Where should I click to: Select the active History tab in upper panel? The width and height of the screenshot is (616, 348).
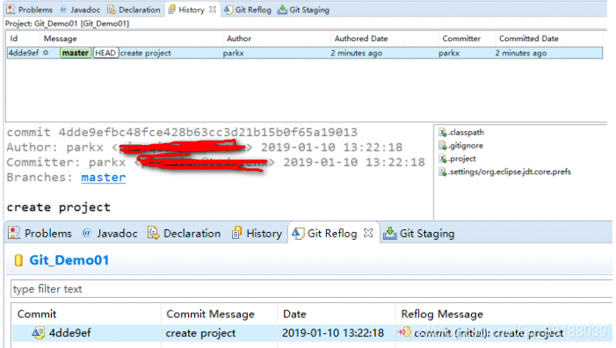192,10
